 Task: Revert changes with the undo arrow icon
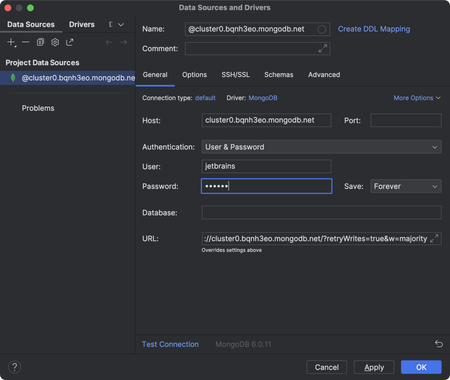click(x=439, y=344)
